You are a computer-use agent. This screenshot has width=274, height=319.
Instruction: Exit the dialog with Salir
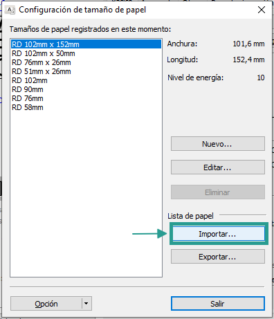coord(218,304)
